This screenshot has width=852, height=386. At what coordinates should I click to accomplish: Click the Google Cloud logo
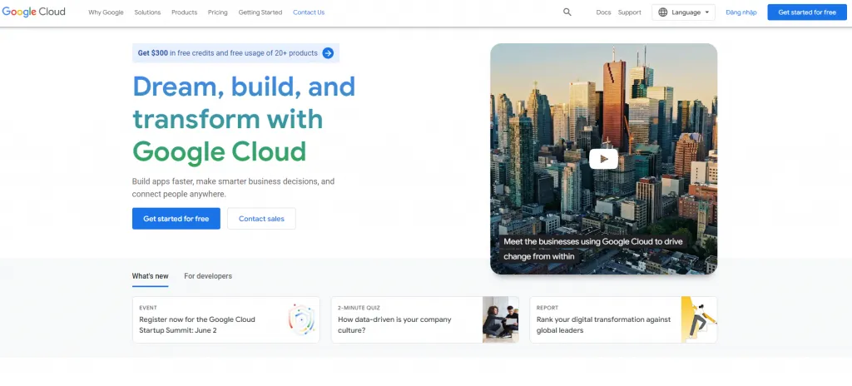coord(34,12)
